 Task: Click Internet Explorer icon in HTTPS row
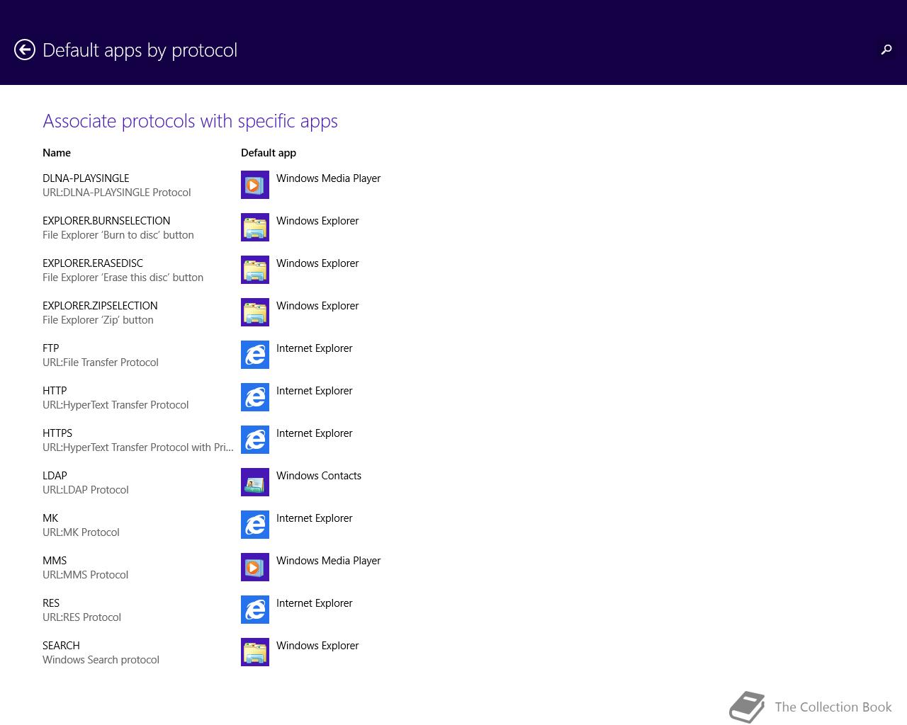coord(255,440)
